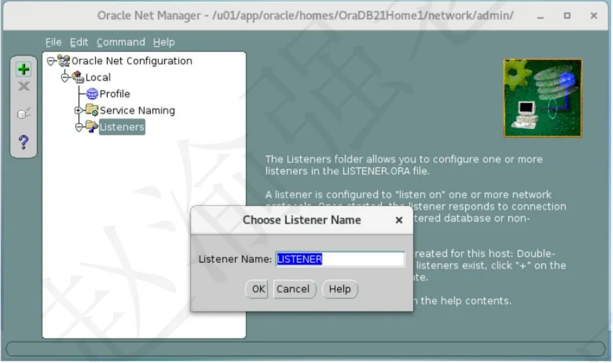
Task: Open the File menu
Action: (53, 42)
